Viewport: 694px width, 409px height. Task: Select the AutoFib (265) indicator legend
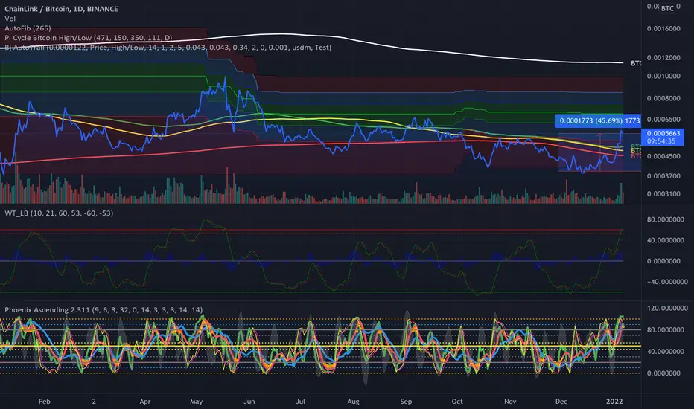tap(28, 28)
